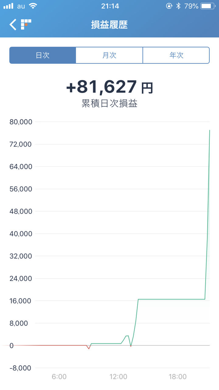Screen dimensions: 219x390
Task: Tap the +81,627 円 total amount
Action: pos(109,87)
